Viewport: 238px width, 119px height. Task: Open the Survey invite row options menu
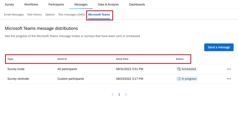tap(229, 69)
